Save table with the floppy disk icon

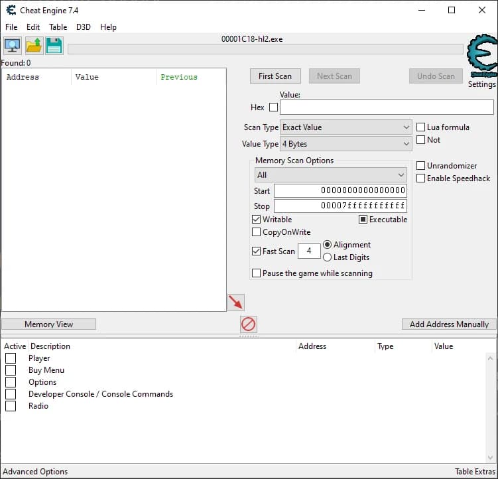54,46
